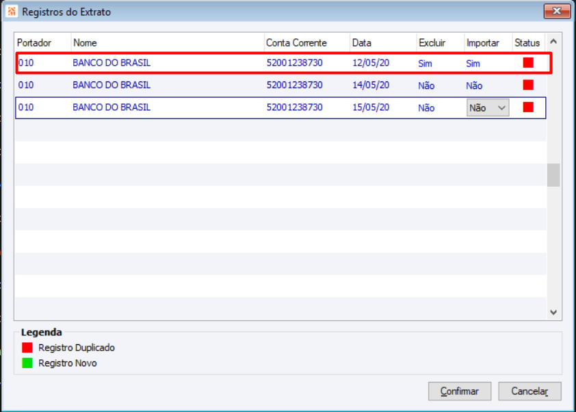Click the Status column header
The image size is (576, 412).
(x=529, y=42)
